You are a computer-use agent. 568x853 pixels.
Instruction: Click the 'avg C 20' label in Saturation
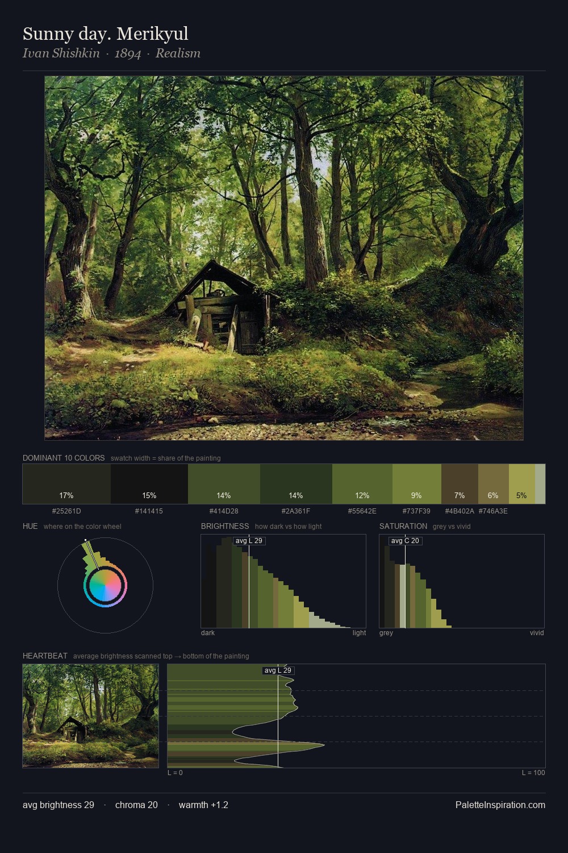tap(405, 541)
